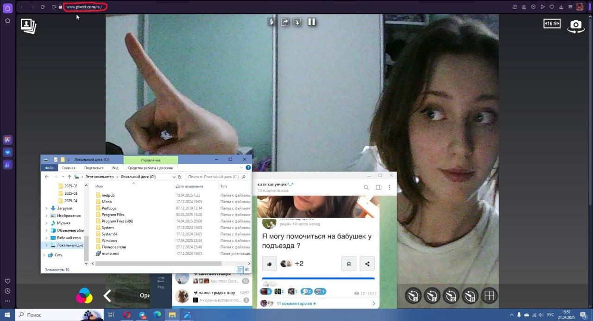Select the 5-second self-timer

432,296
